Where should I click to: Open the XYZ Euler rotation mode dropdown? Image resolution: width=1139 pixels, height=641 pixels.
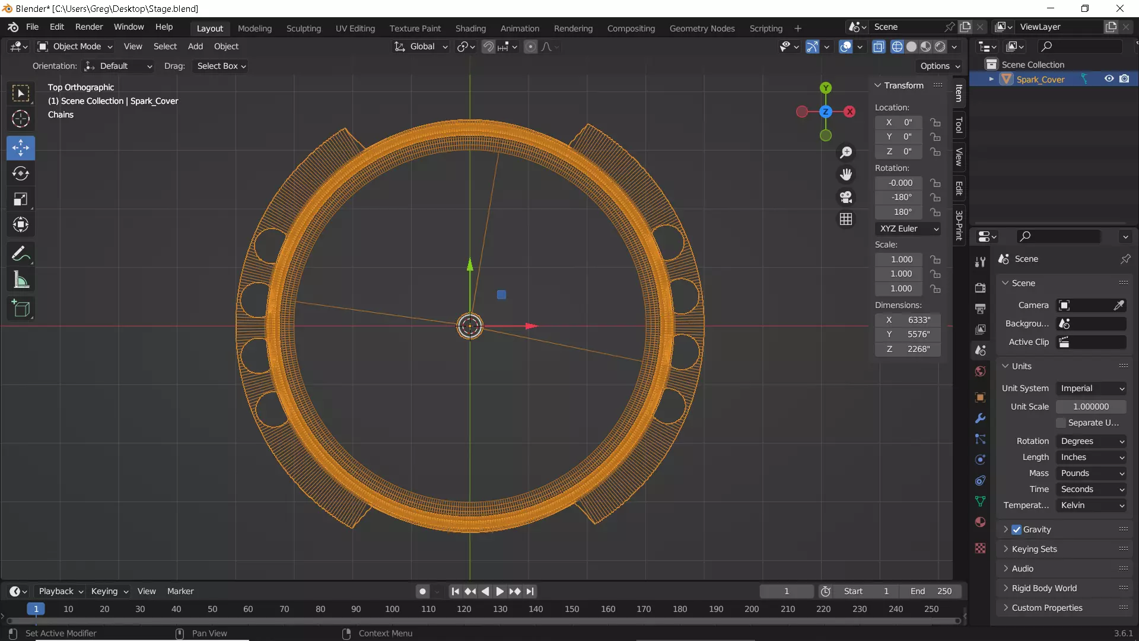coord(908,229)
